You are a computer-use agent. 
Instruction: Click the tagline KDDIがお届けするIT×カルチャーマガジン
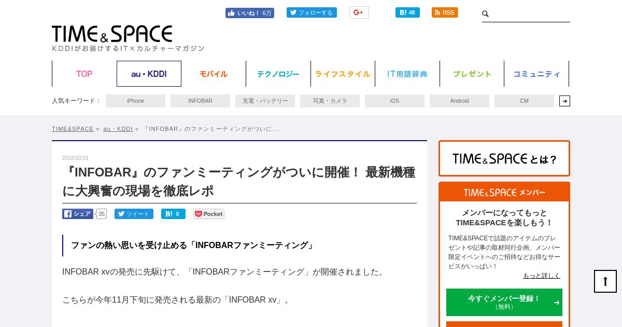pos(128,48)
